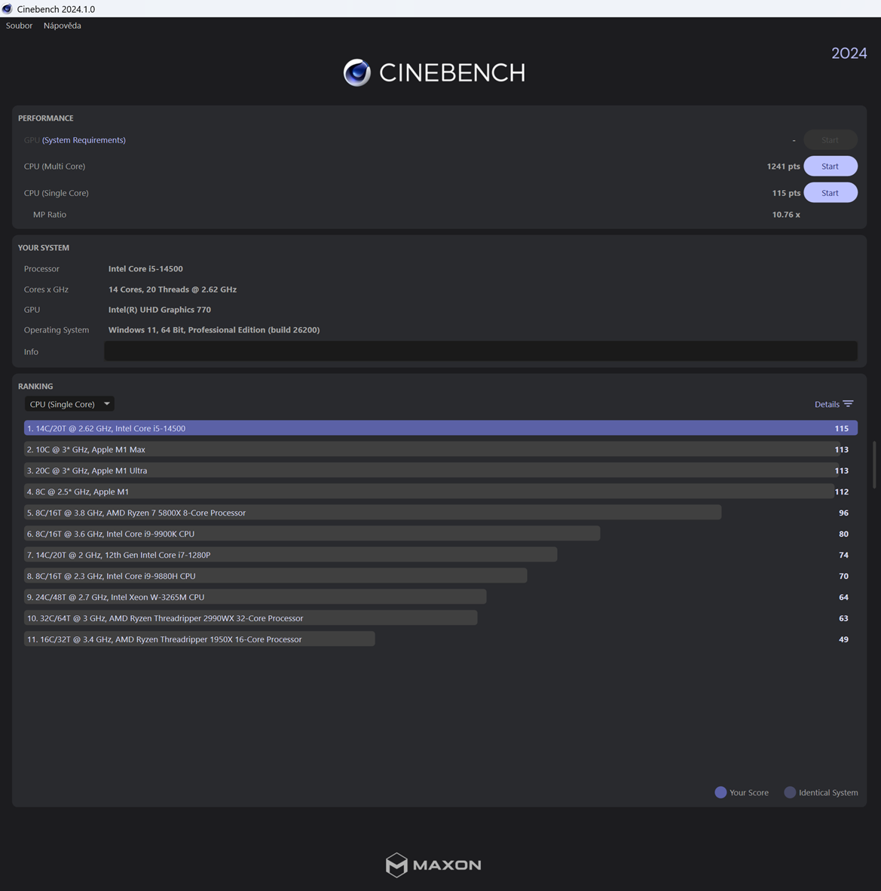Select the Apple M1 Max ranking row
Image resolution: width=881 pixels, height=891 pixels.
point(441,449)
